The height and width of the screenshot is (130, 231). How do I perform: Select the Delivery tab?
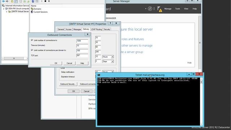[86, 29]
